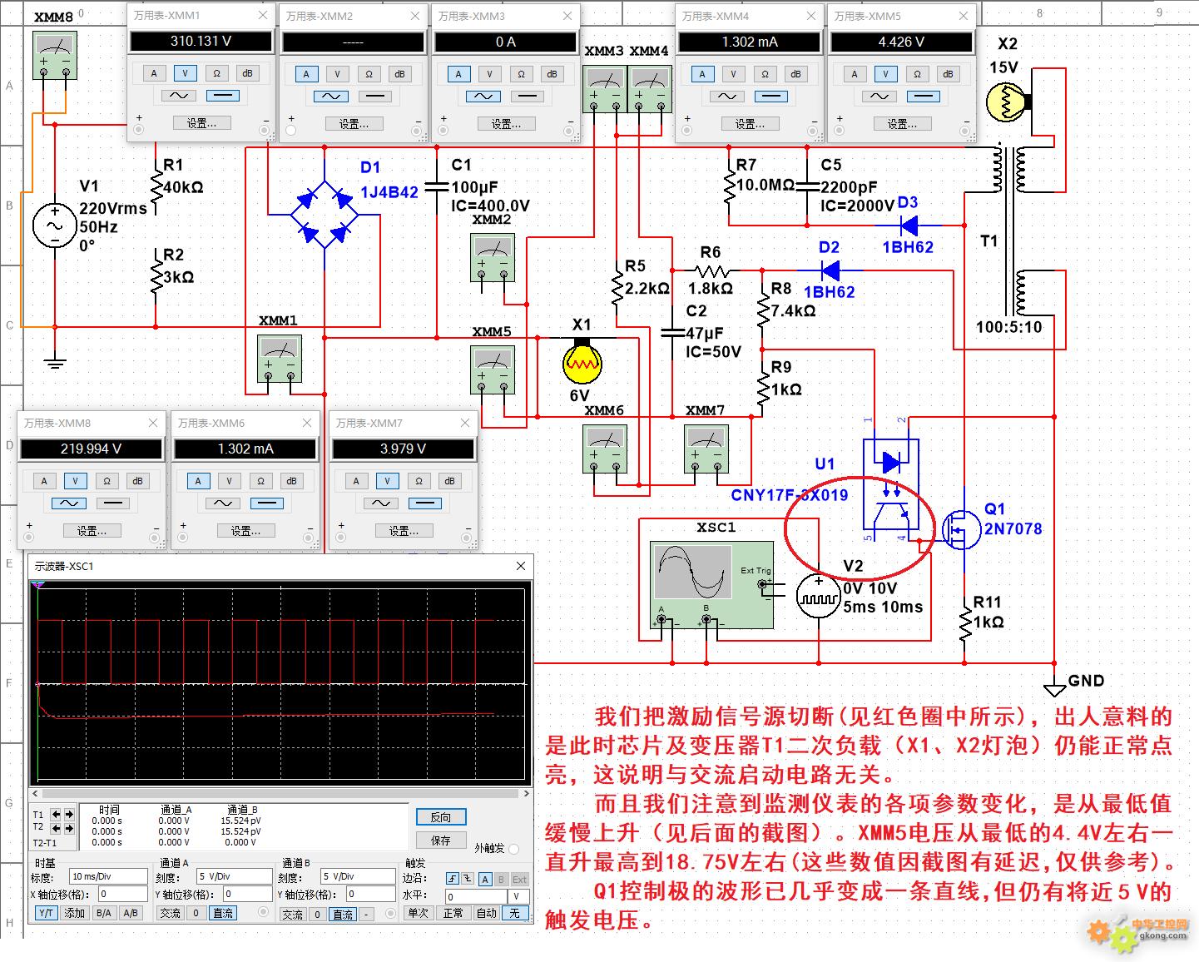Switch XMM6 multimeter to AC sine waveform
The image size is (1199, 962).
click(222, 503)
